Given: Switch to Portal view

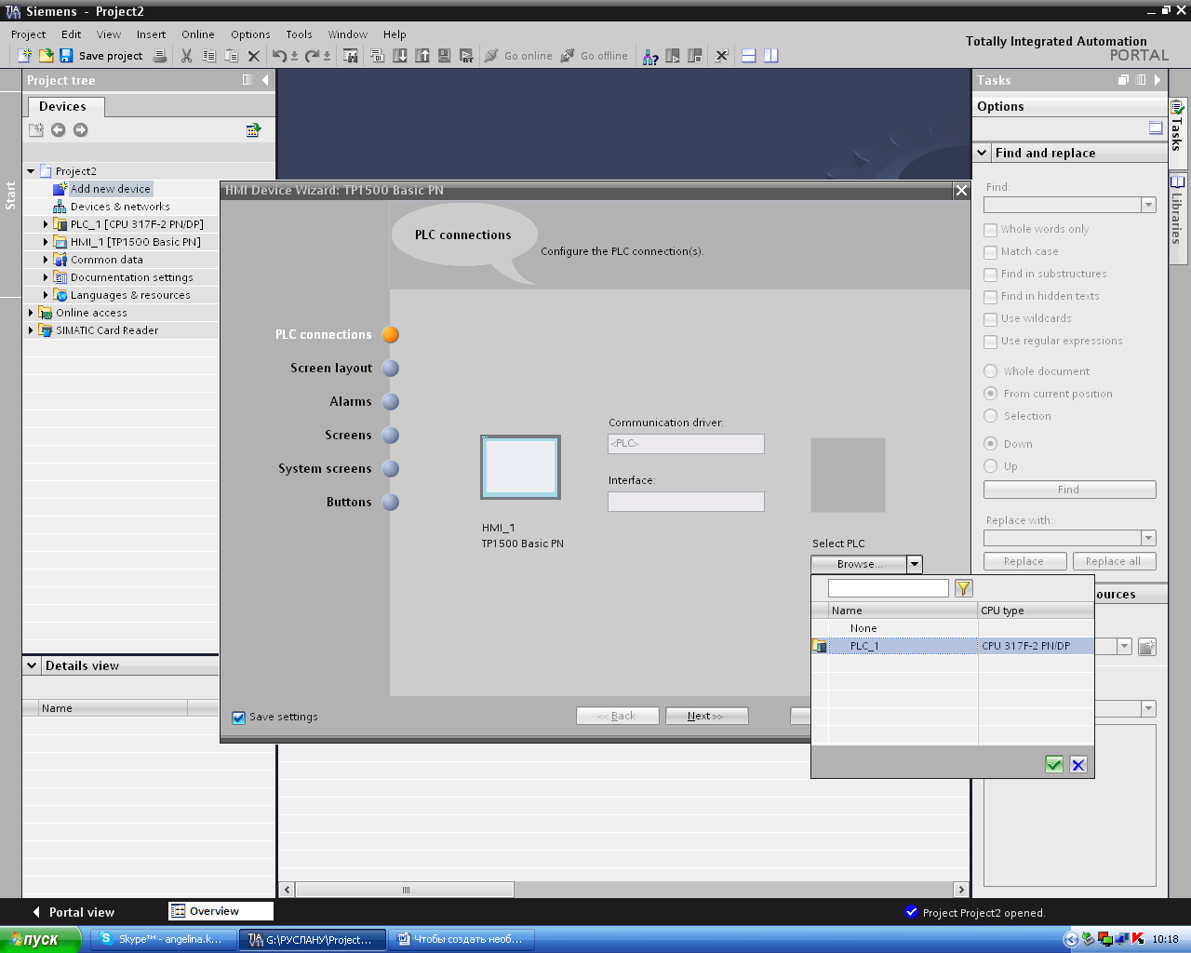Looking at the screenshot, I should tap(74, 912).
